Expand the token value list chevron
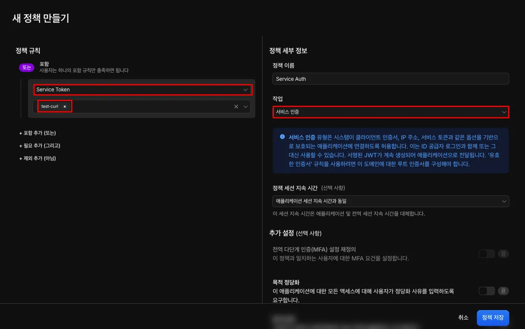The width and height of the screenshot is (525, 329). (x=246, y=107)
